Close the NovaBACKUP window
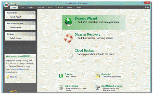The image size is (153, 94). pos(147,3)
